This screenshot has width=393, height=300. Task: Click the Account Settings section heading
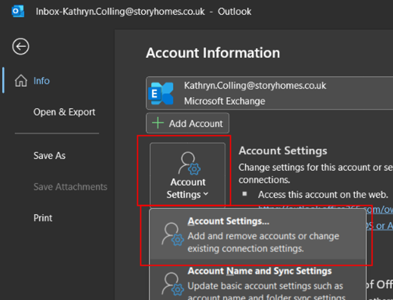coord(283,151)
